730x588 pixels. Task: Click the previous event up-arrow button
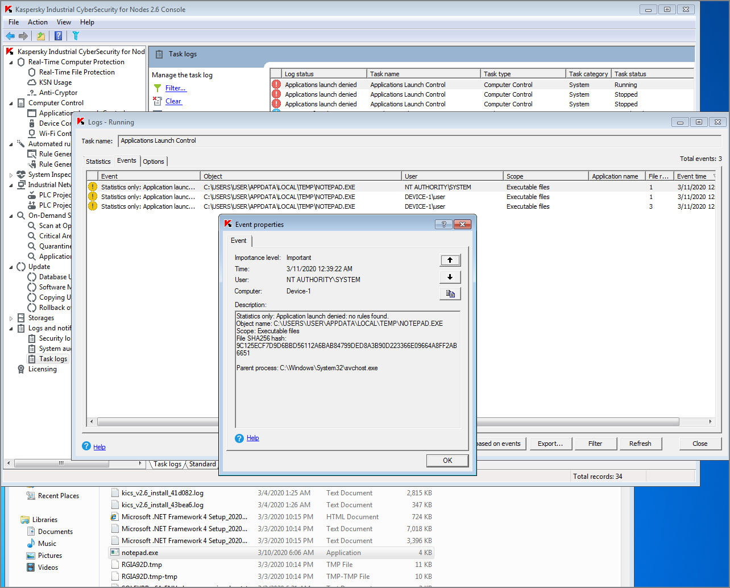pos(450,260)
